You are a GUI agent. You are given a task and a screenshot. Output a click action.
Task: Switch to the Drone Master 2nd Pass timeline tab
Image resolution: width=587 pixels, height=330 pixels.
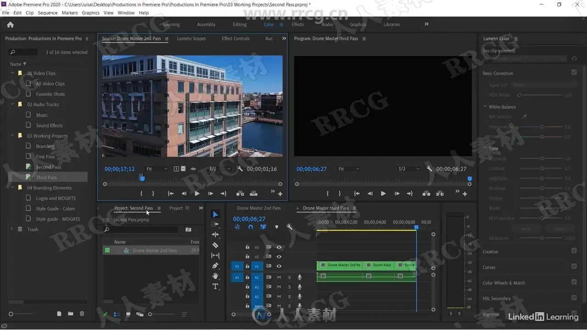(x=259, y=208)
